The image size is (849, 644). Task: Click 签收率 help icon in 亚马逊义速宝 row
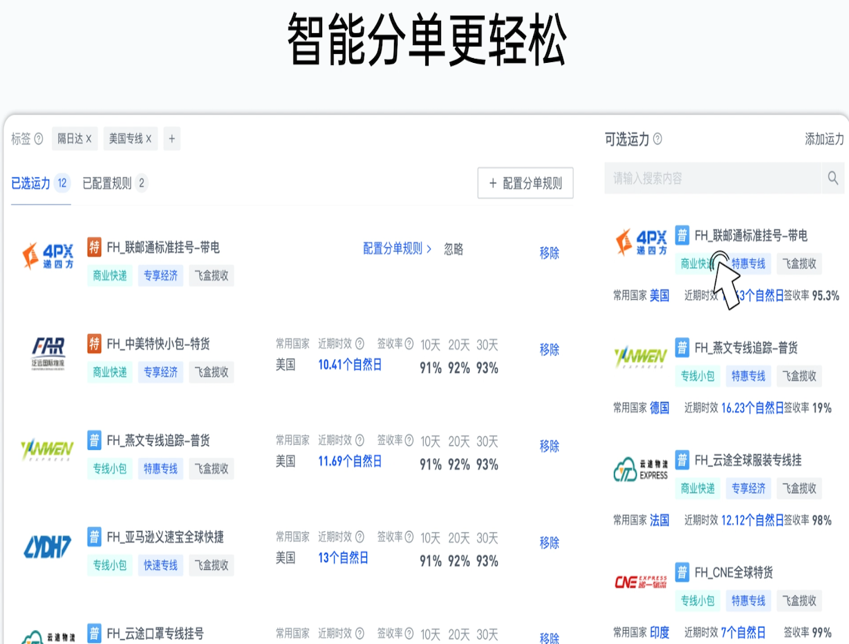[409, 537]
